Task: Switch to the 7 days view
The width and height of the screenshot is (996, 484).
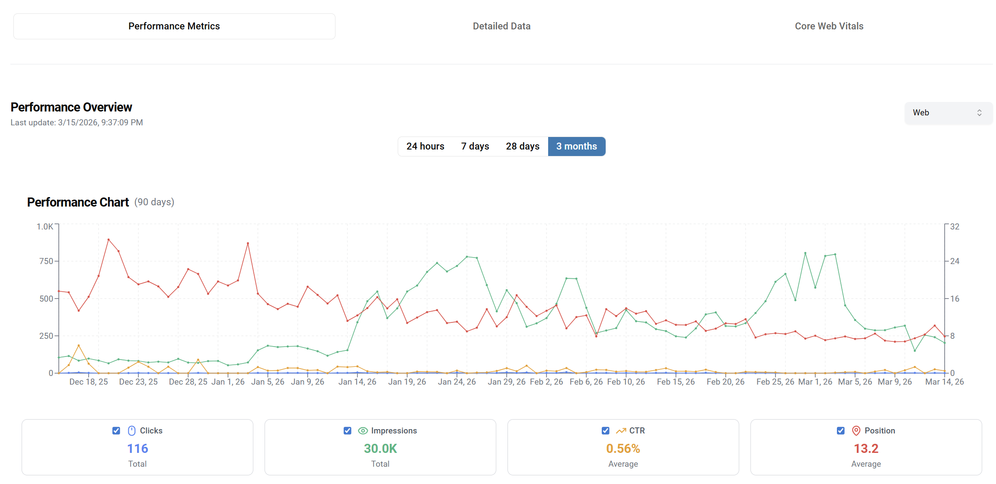Action: click(x=475, y=146)
